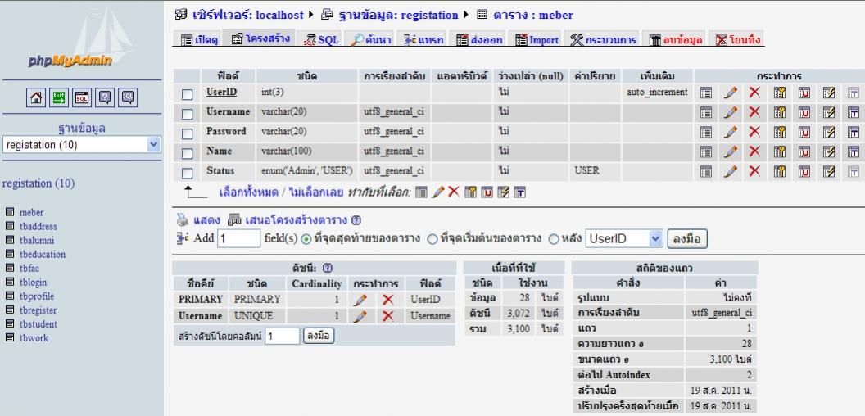This screenshot has width=865, height=416.
Task: Open the Browse (เปิดดู) tab
Action: [x=199, y=40]
